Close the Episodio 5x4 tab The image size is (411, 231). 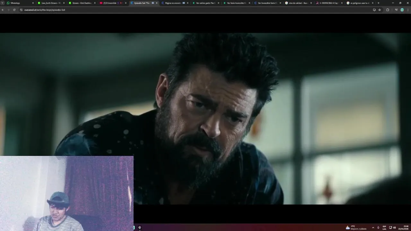(157, 3)
